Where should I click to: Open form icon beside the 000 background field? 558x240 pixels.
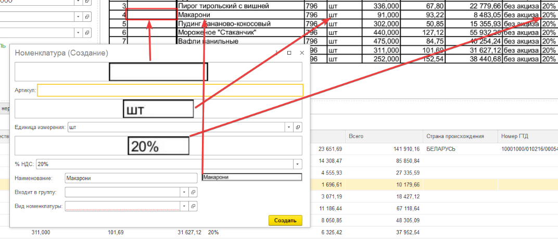click(x=87, y=2)
